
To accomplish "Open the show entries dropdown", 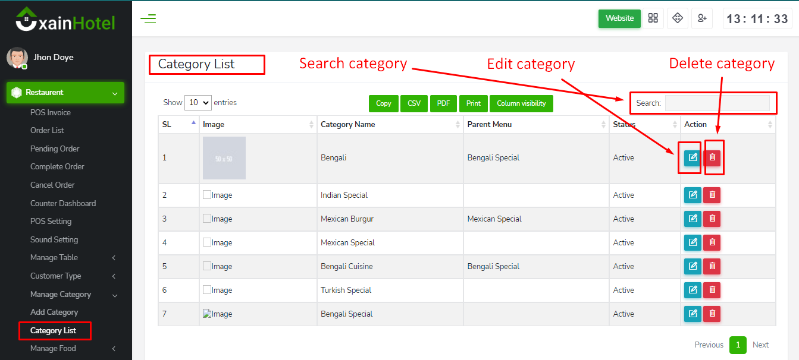I will (198, 103).
